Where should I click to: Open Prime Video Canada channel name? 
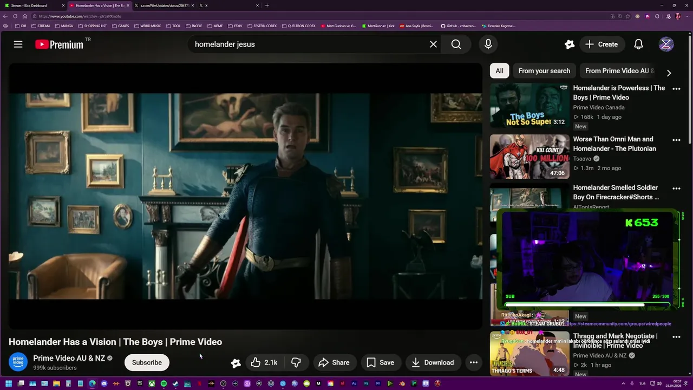pos(599,107)
